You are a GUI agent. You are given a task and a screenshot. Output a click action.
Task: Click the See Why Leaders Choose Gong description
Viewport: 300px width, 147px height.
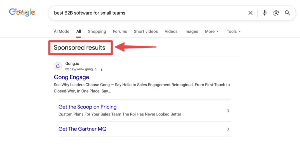pos(142,88)
